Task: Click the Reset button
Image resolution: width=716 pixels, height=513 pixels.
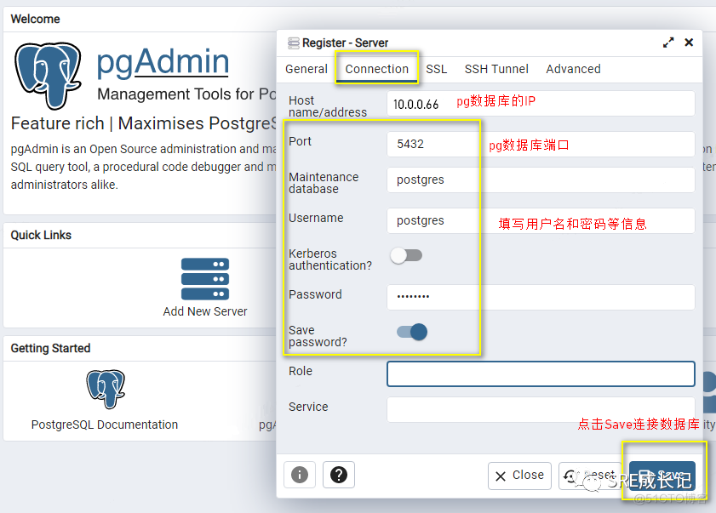Action: tap(590, 476)
